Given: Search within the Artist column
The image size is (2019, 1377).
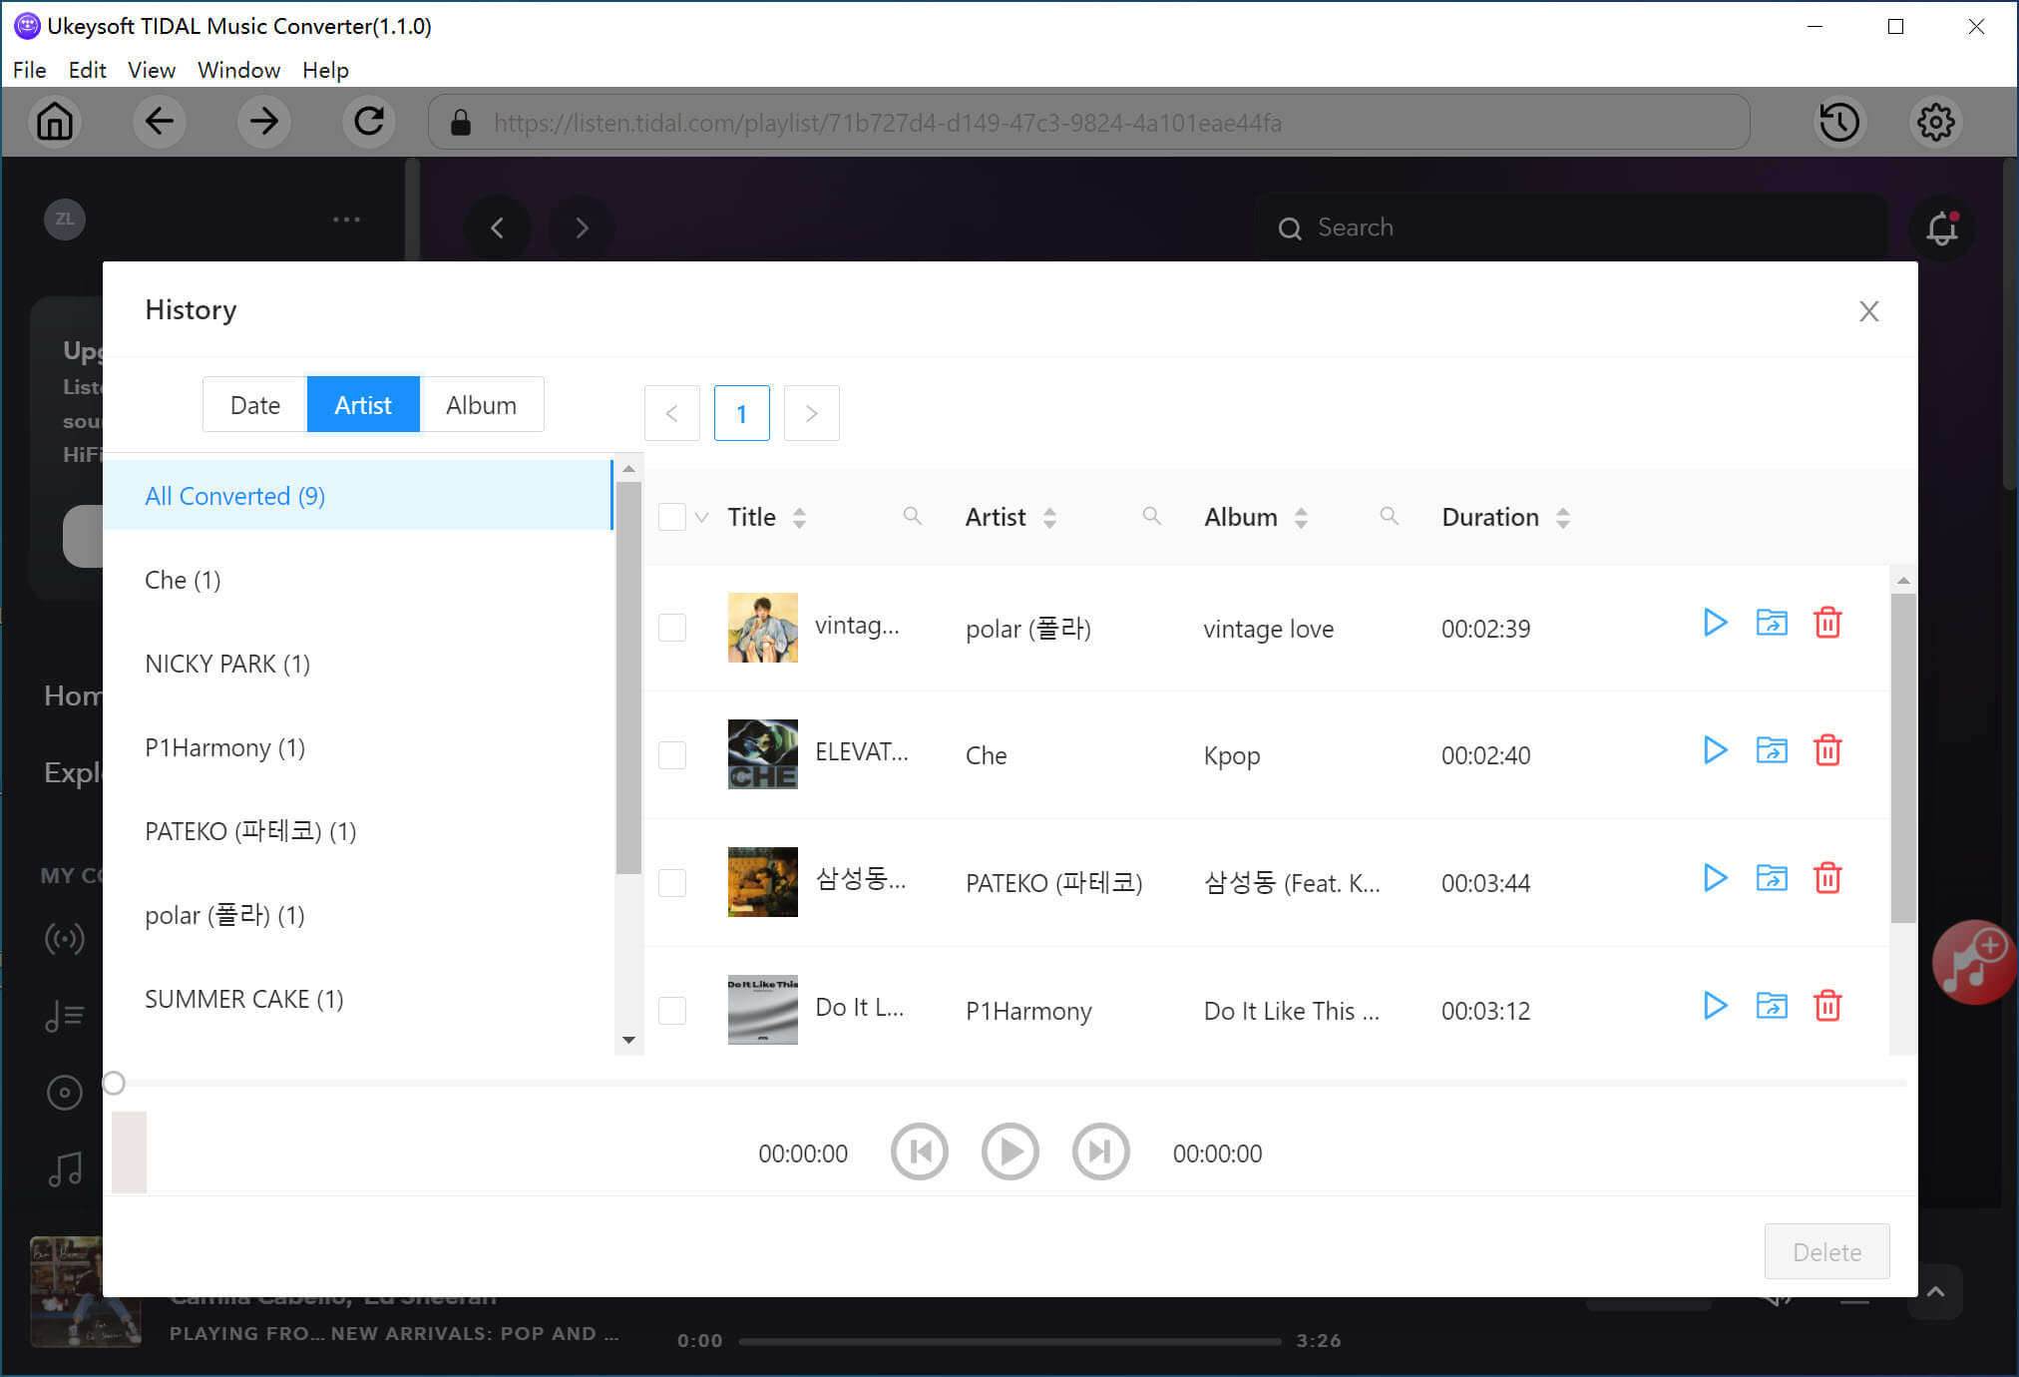Looking at the screenshot, I should 1151,516.
